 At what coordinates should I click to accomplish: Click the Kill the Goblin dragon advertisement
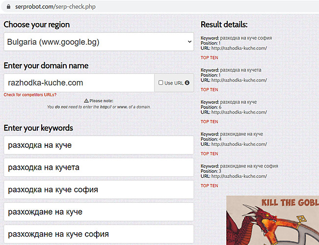(272, 220)
